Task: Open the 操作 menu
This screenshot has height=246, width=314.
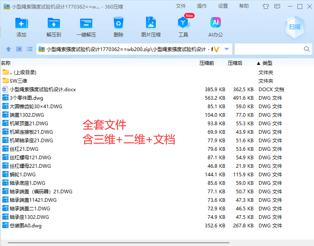Action: tap(202, 6)
